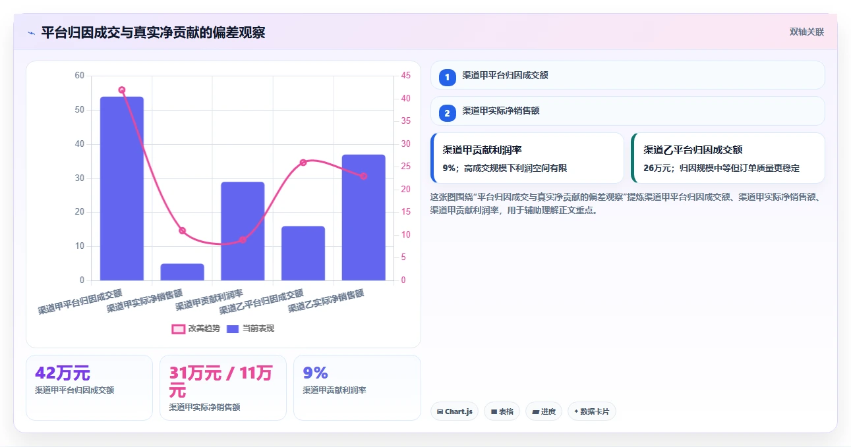
Task: Click the number 1 badge
Action: click(448, 77)
